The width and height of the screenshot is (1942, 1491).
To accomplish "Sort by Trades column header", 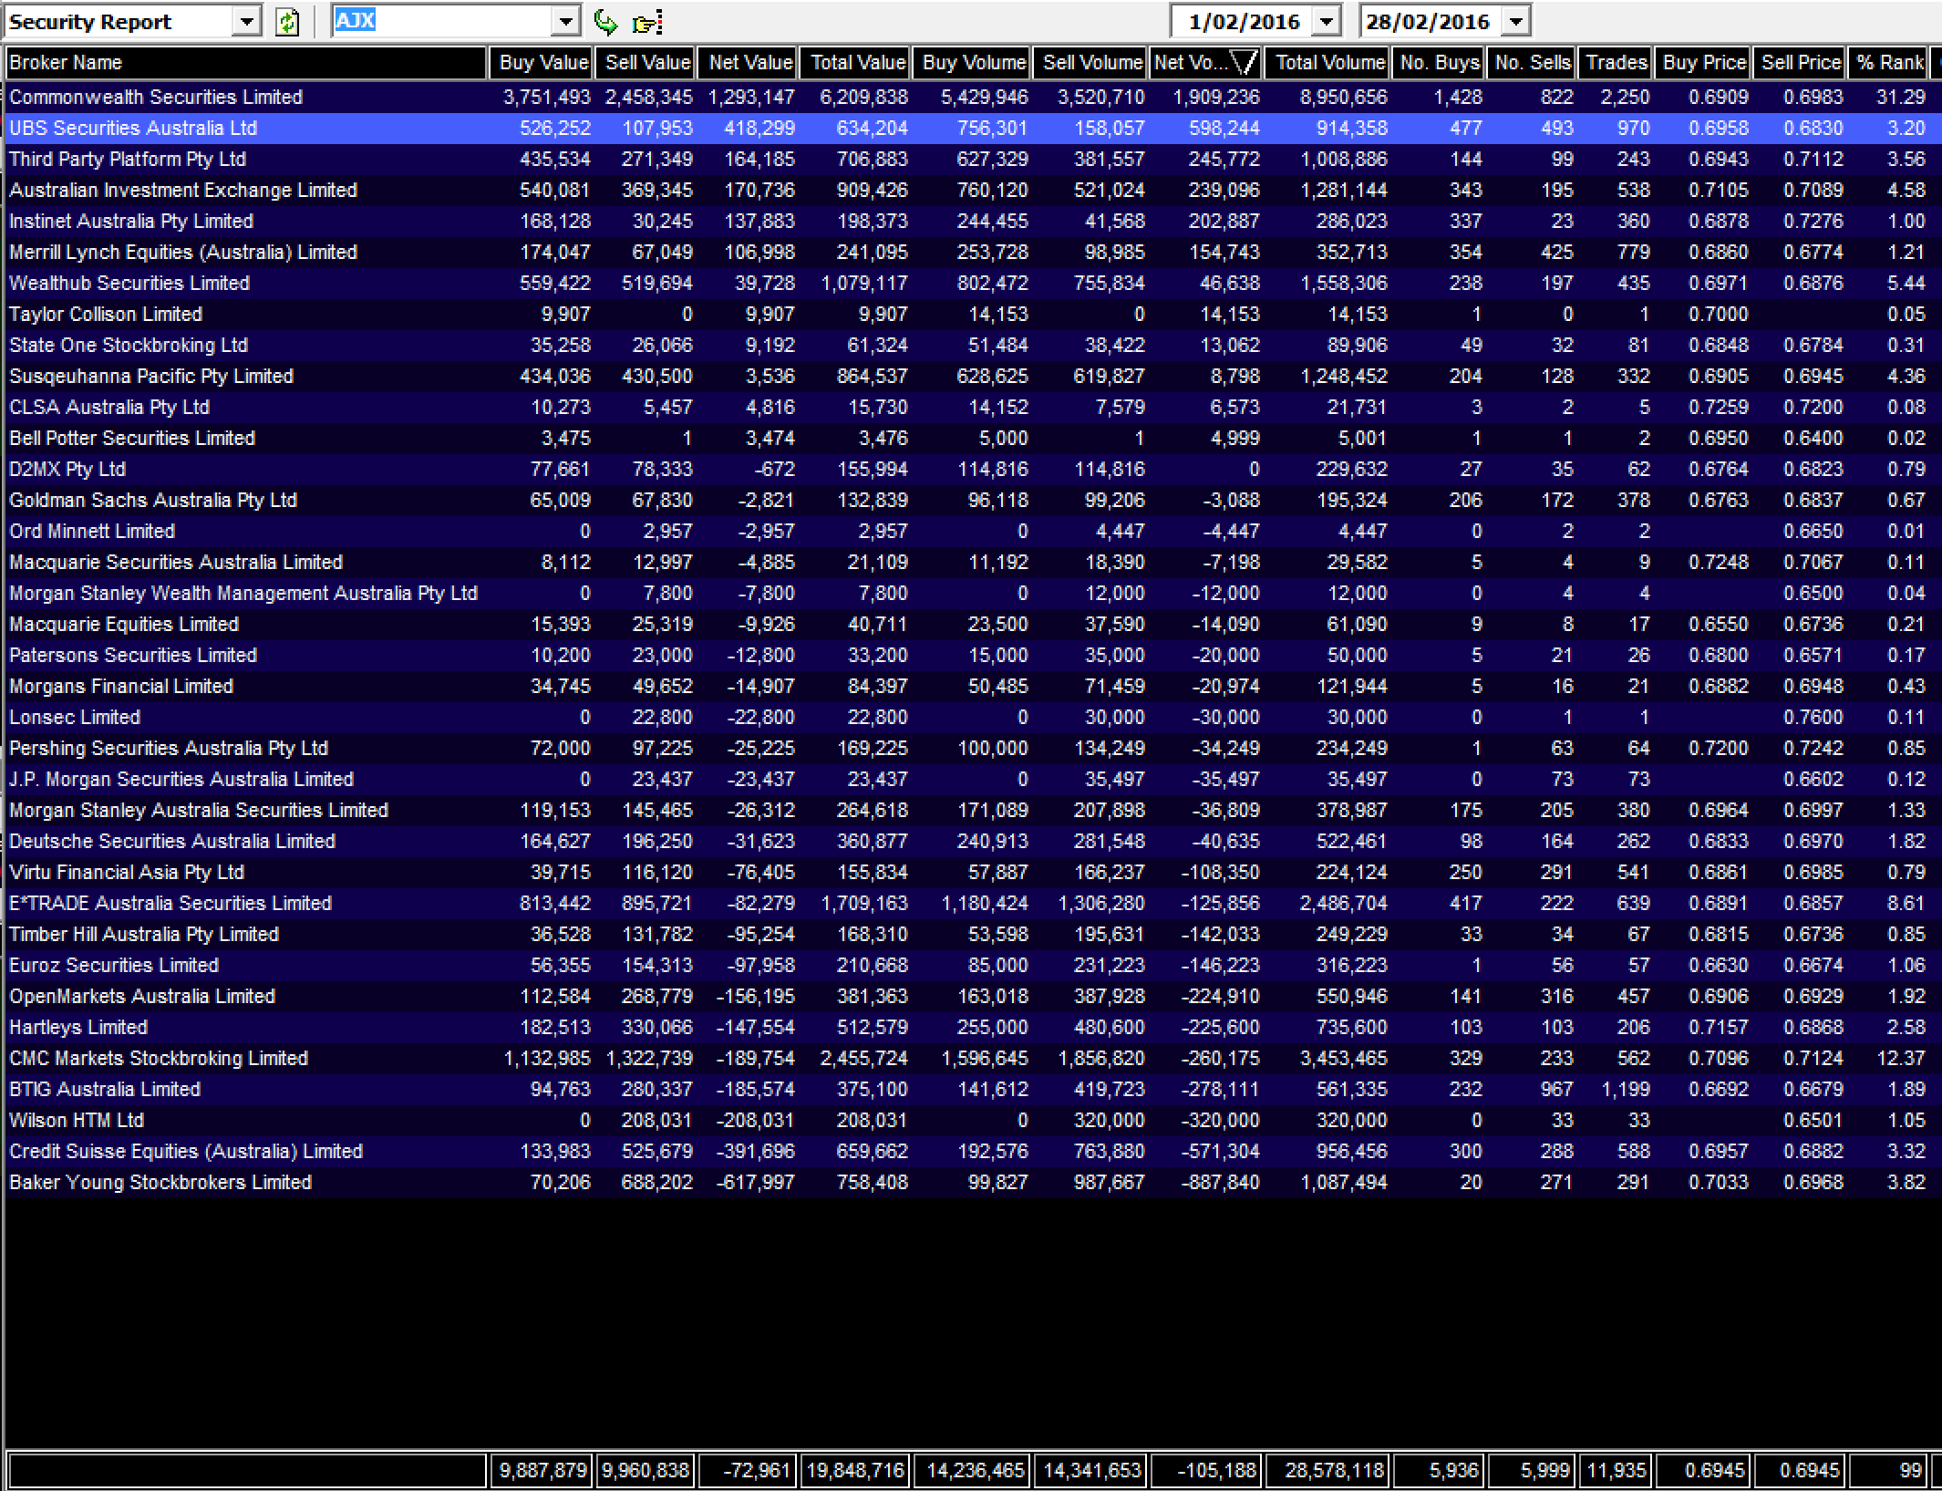I will (x=1616, y=62).
